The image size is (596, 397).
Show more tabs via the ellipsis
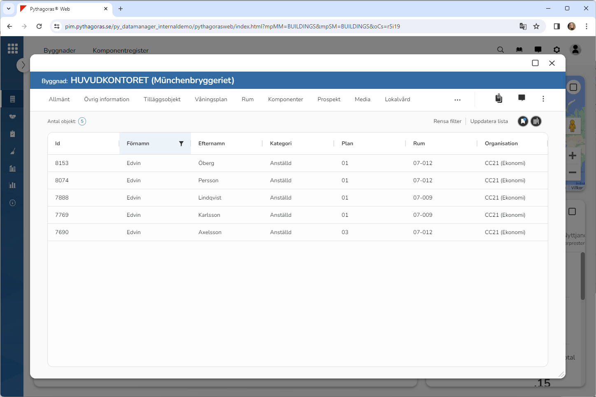click(x=457, y=100)
